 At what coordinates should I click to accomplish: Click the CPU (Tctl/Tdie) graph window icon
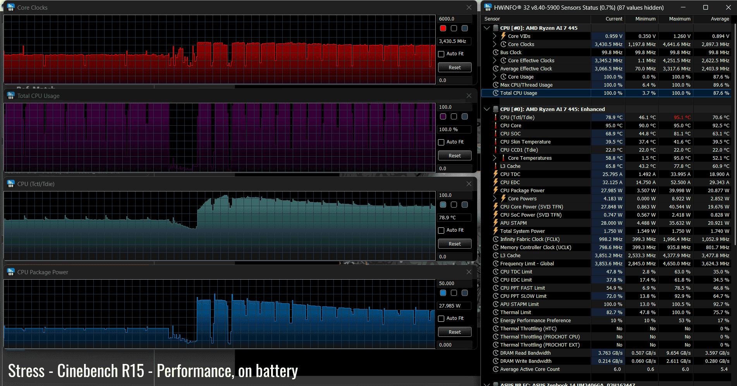11,184
